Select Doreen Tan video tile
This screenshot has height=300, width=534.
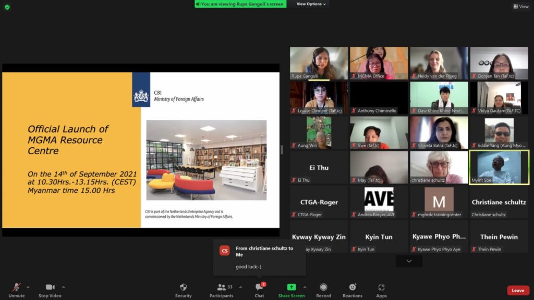(499, 63)
